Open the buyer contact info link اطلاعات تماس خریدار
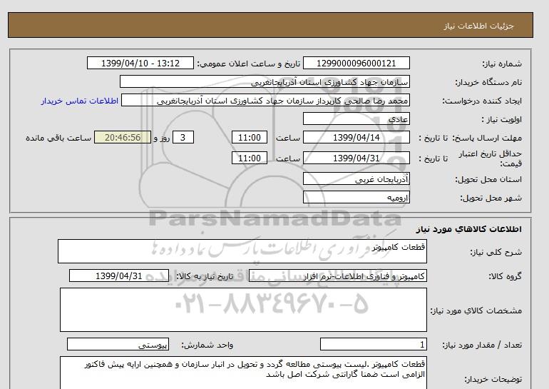Image resolution: width=549 pixels, height=389 pixels. (79, 101)
